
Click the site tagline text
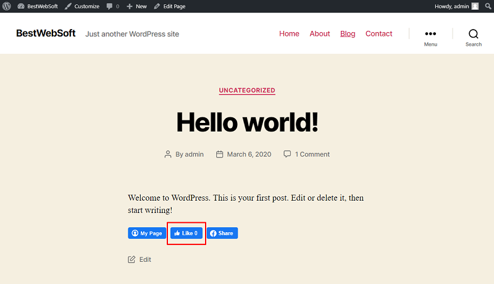132,34
